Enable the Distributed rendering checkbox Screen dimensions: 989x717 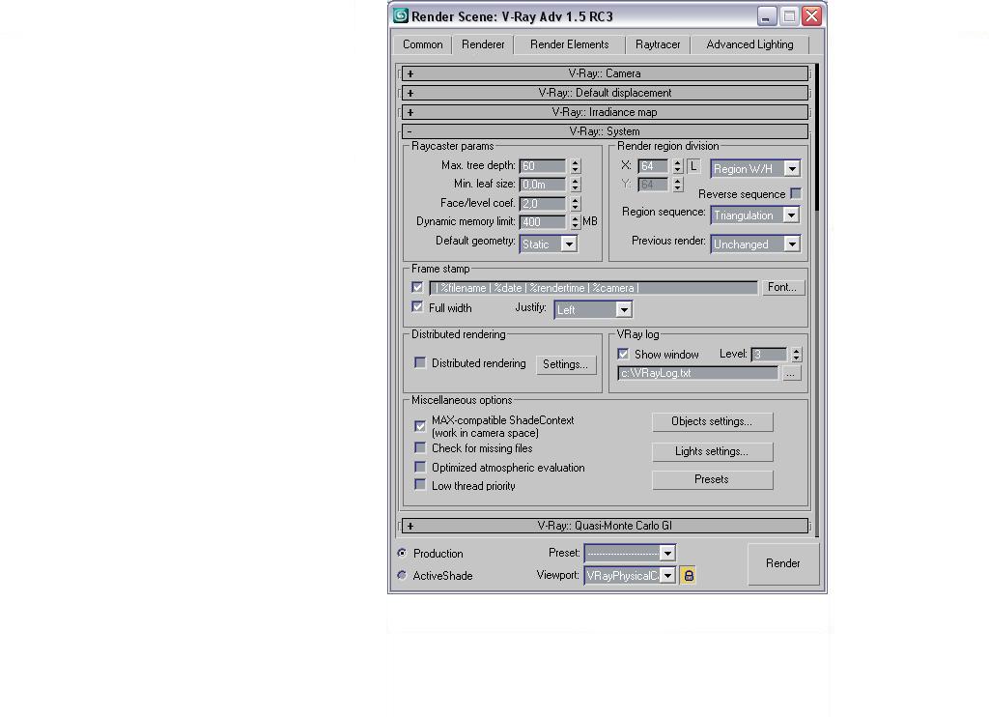point(419,362)
